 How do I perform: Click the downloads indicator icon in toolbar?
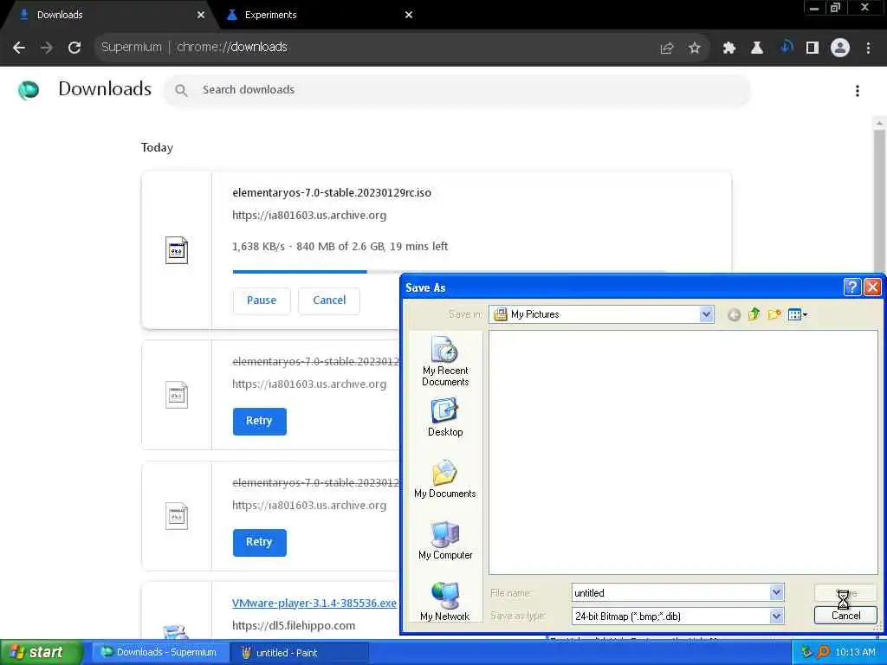point(787,48)
